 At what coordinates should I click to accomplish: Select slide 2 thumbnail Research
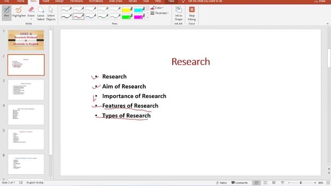(x=26, y=65)
